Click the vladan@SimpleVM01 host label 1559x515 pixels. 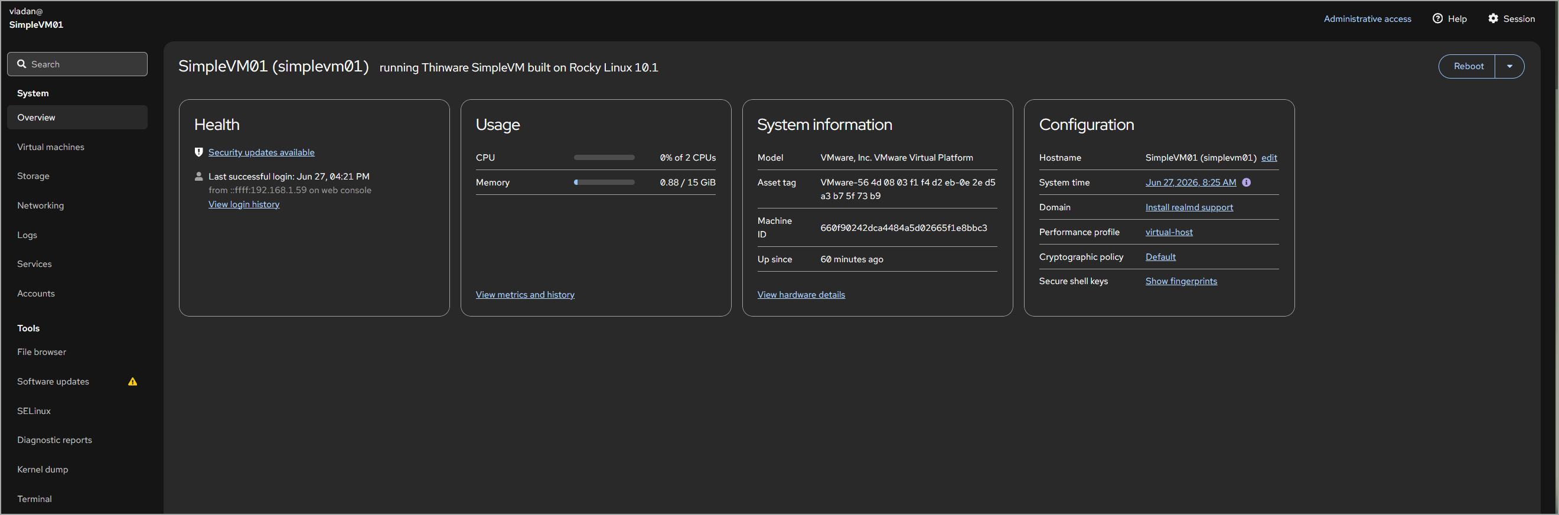coord(35,18)
